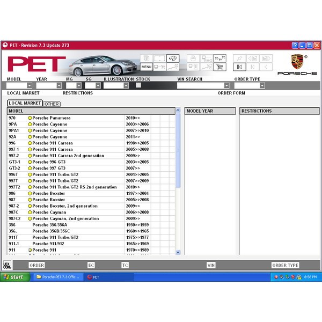Click the greyed left triangle back icon
The height and width of the screenshot is (322, 322).
click(266, 67)
